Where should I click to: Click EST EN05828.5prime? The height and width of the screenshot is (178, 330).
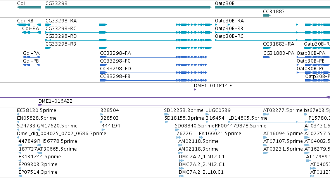36,118
